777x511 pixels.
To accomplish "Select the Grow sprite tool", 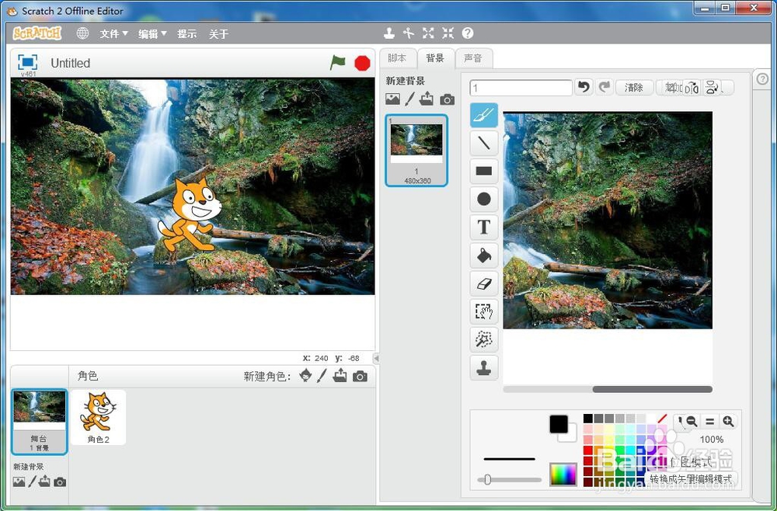I will coord(428,33).
